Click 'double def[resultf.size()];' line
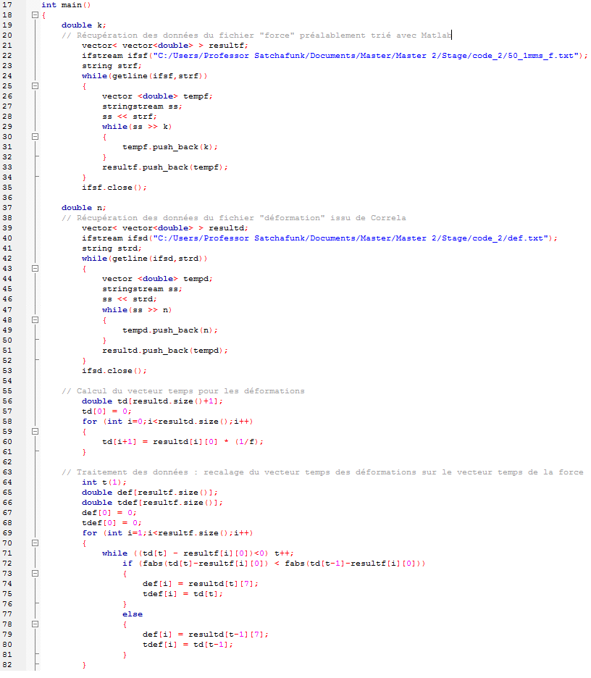The image size is (591, 678). [150, 493]
